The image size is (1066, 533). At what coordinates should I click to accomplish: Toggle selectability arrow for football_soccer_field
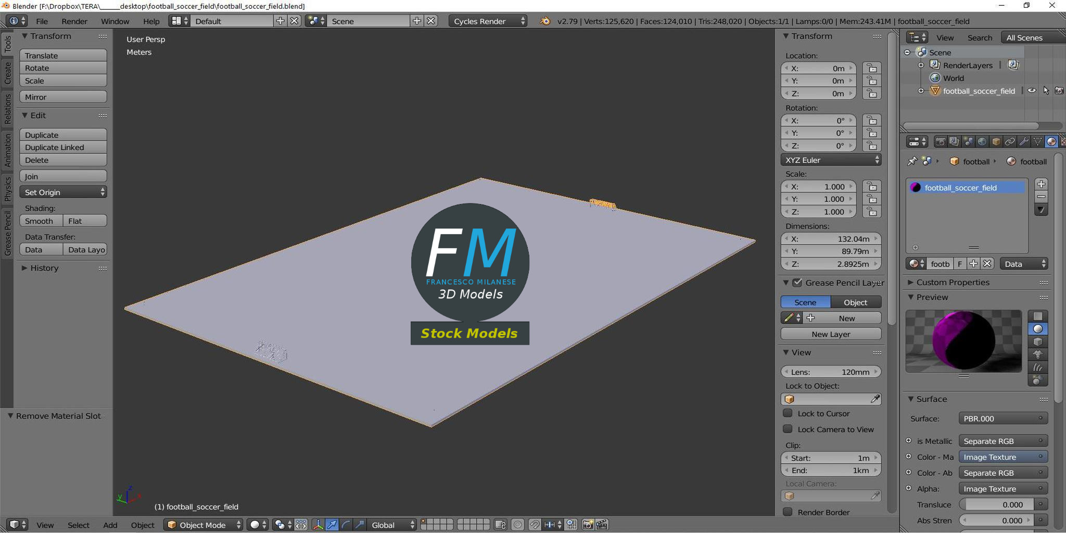point(1046,91)
